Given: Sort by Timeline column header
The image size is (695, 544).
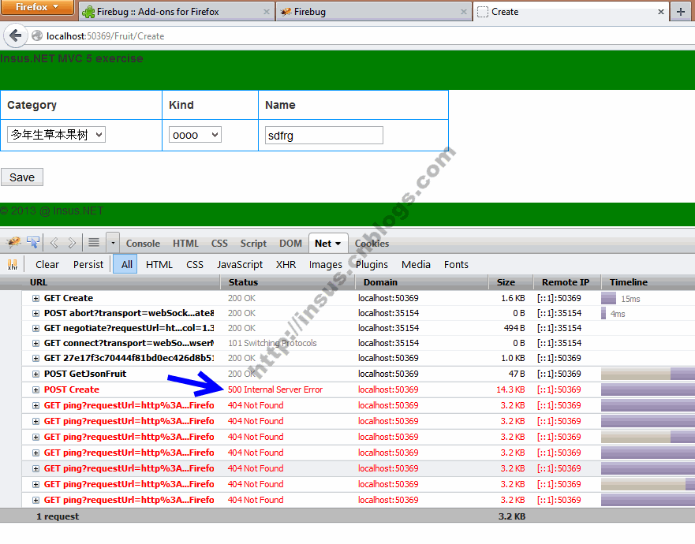Looking at the screenshot, I should [648, 282].
